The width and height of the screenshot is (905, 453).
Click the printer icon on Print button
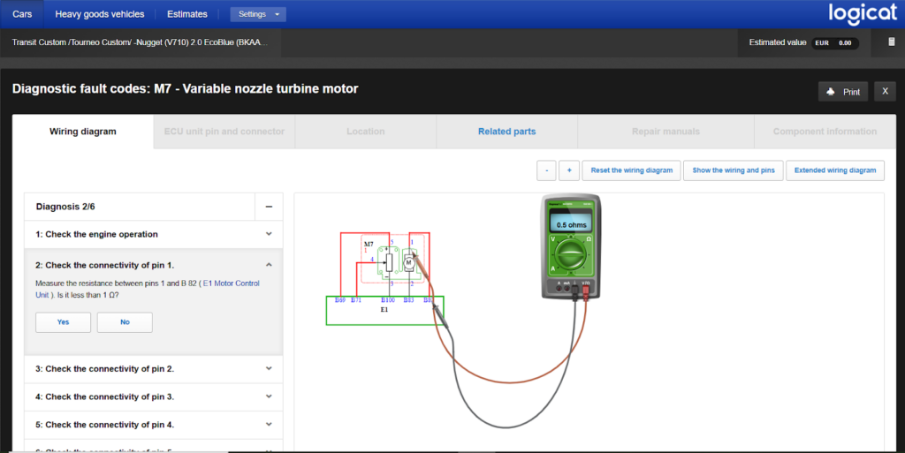point(831,92)
